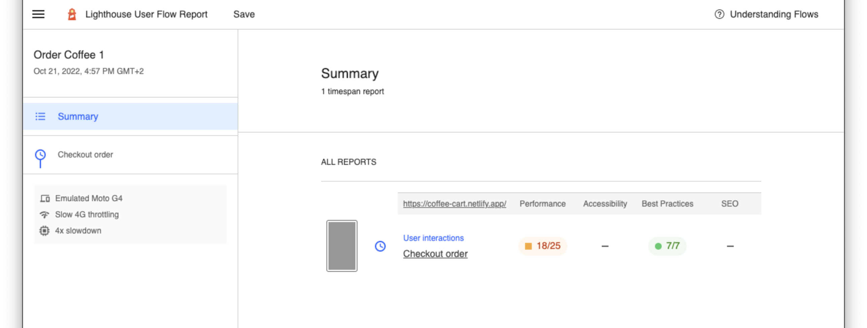The image size is (867, 328).
Task: Click the Checkout order timespan clock icon in sidebar
Action: pyautogui.click(x=40, y=155)
